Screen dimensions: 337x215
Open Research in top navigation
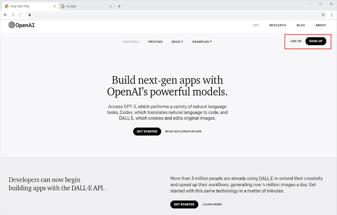[x=277, y=25]
